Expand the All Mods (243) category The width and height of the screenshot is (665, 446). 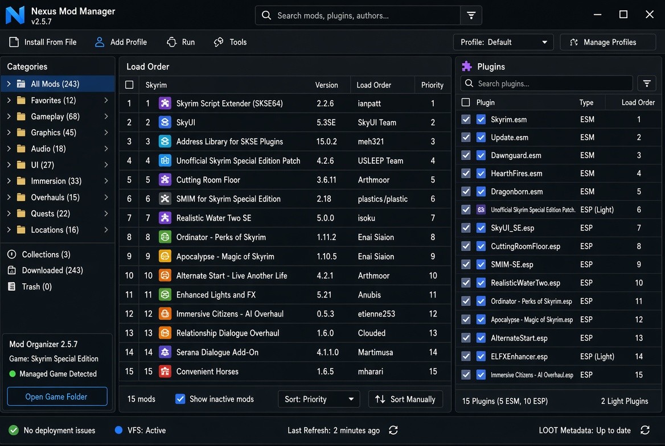[x=9, y=84]
